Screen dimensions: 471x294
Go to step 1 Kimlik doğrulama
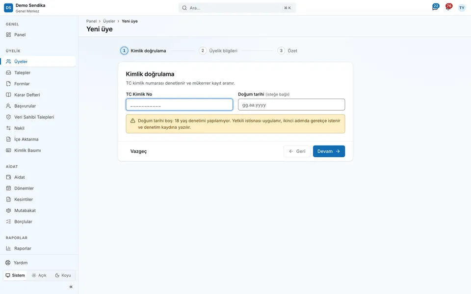[143, 50]
